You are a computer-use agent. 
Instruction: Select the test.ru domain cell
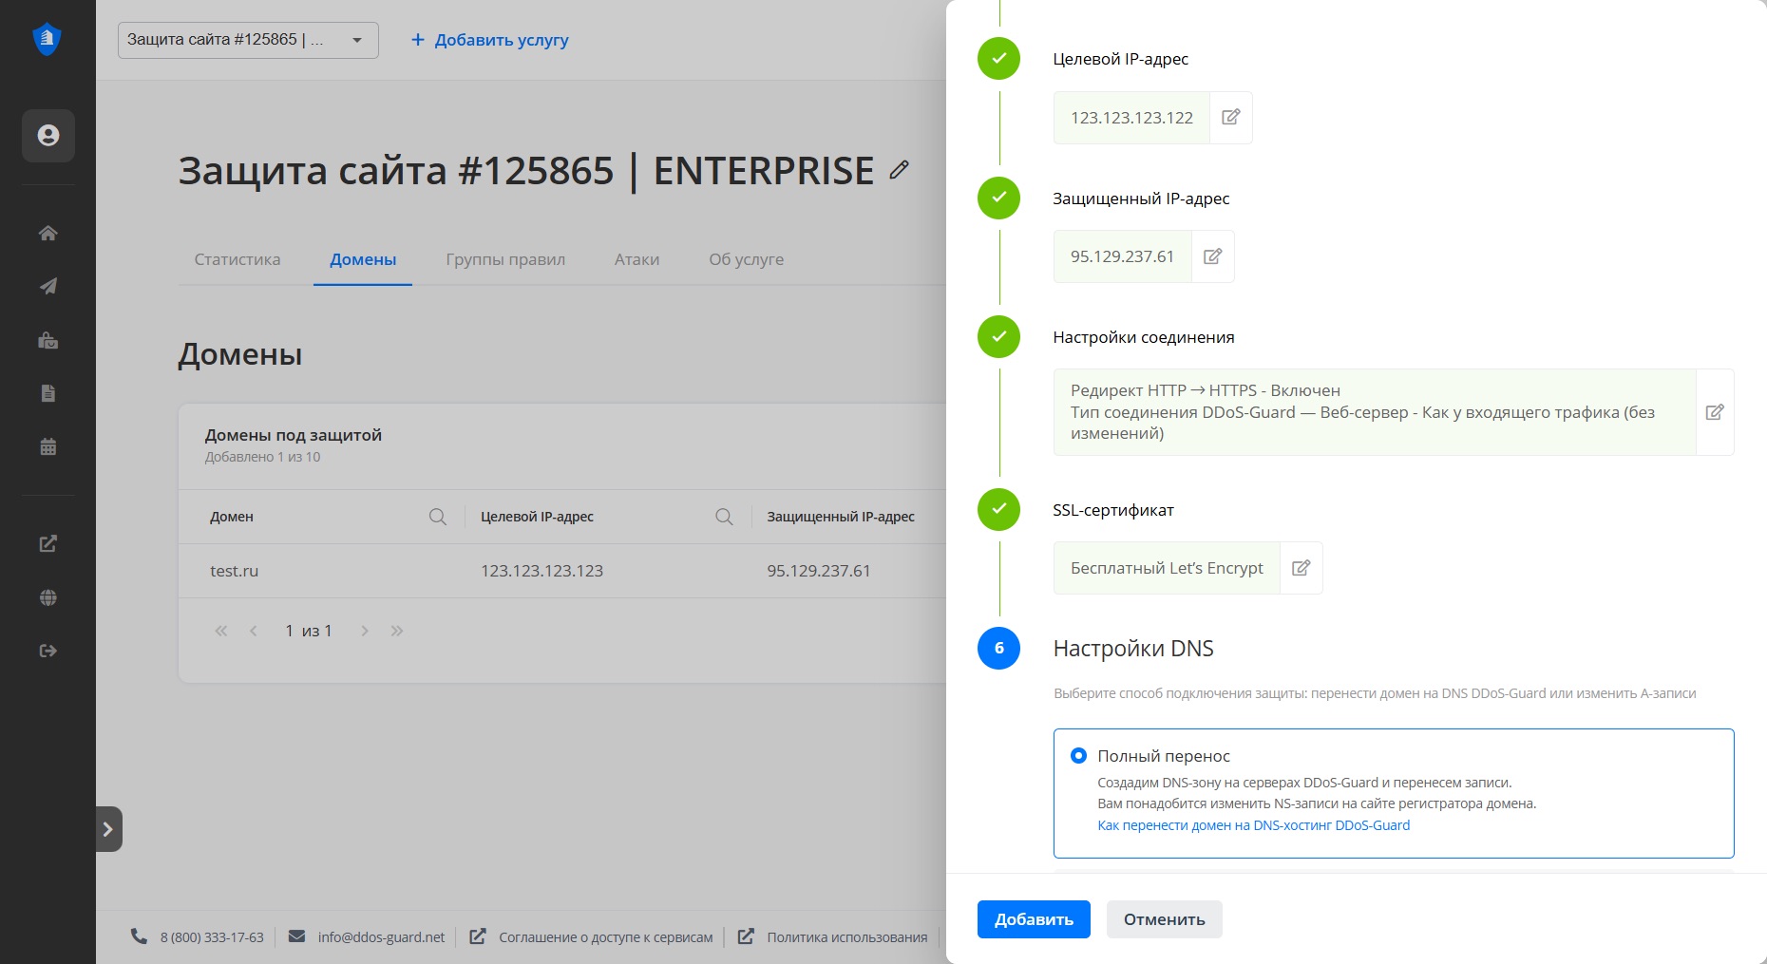[235, 571]
